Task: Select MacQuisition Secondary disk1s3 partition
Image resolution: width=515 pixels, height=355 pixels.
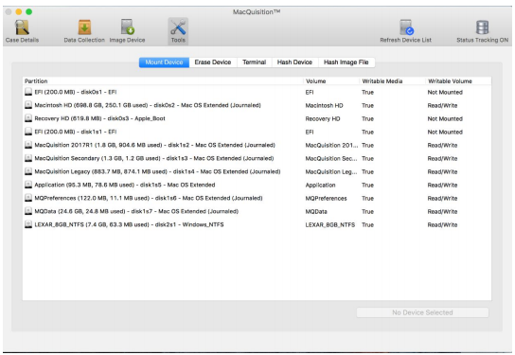Action: click(154, 158)
